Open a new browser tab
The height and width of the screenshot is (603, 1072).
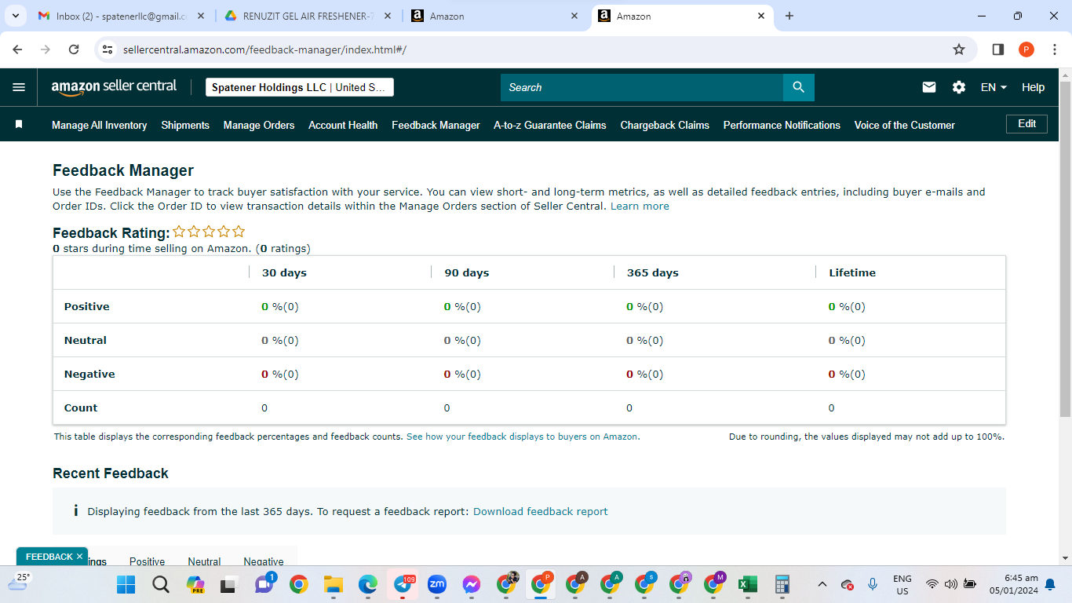789,16
